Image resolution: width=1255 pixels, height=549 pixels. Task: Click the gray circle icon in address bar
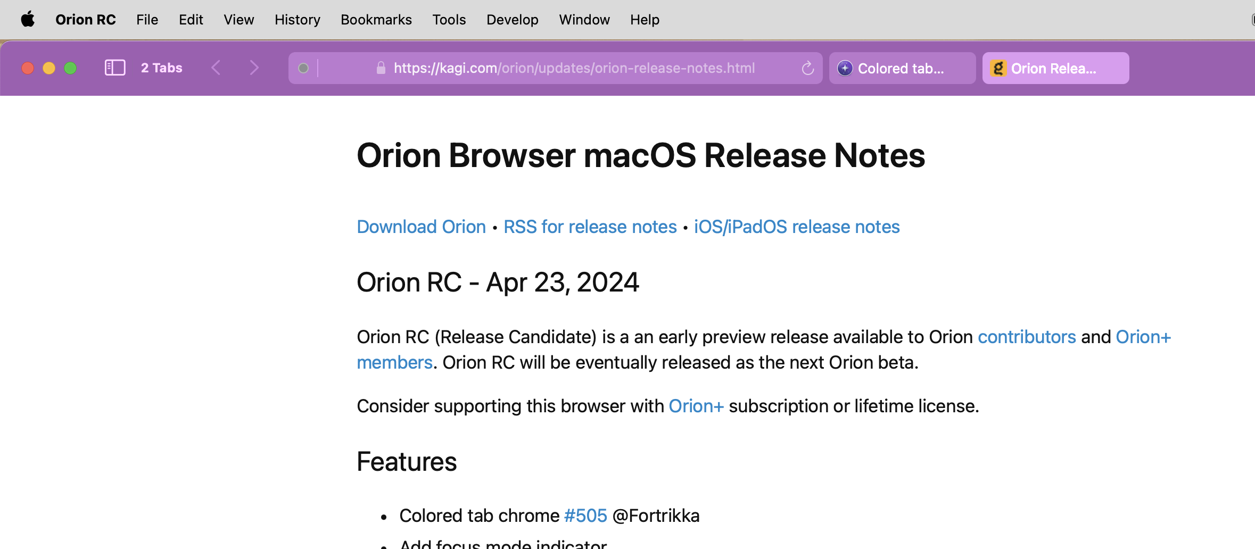click(303, 68)
